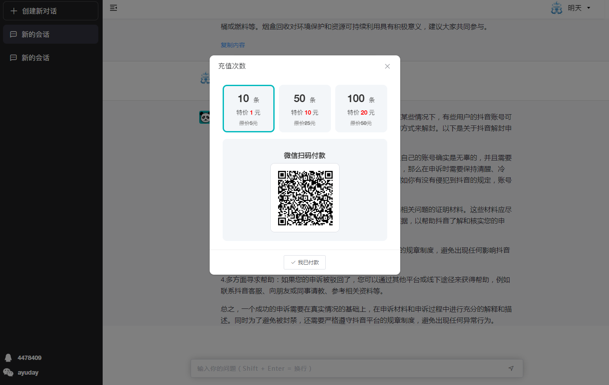The image size is (609, 385).
Task: Click the panda avatar in the chat
Action: (204, 117)
